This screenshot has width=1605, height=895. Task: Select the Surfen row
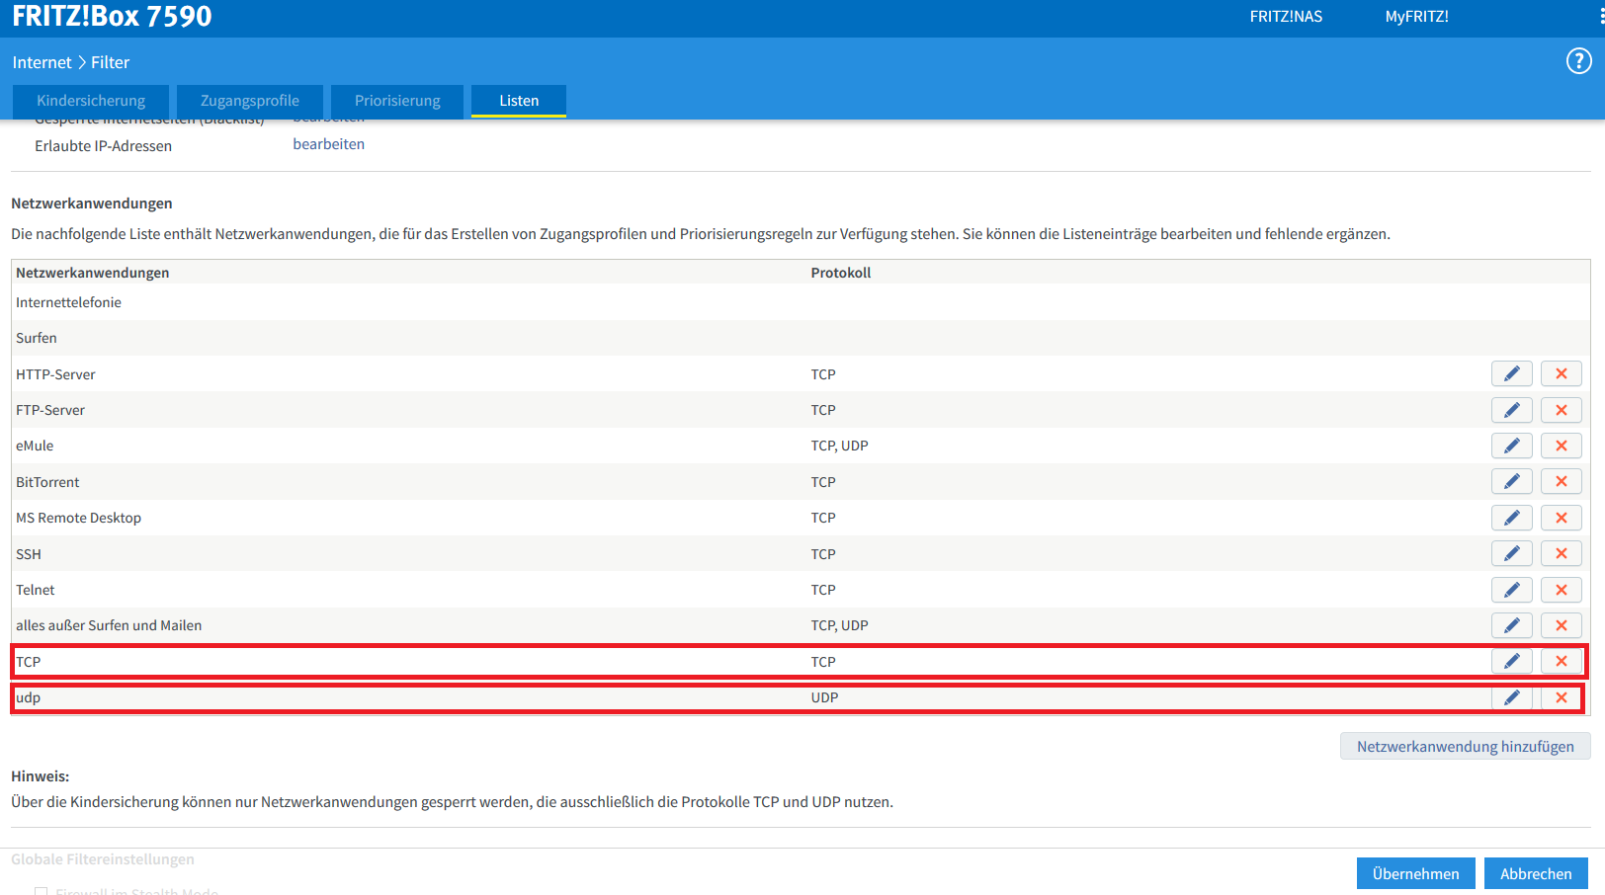click(801, 338)
